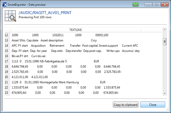Copy preview data to clipboard

tap(125, 104)
